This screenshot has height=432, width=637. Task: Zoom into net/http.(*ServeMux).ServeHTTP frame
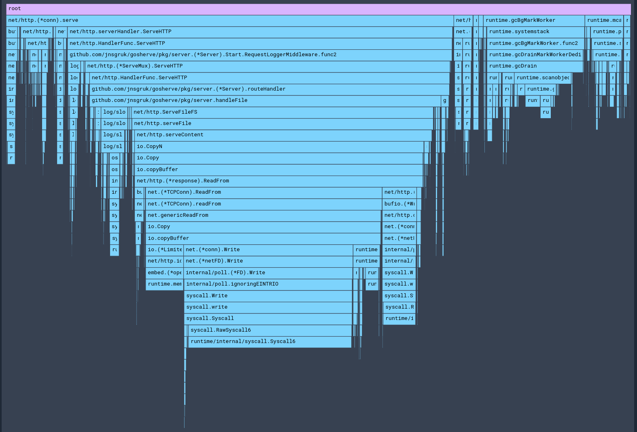[x=267, y=66]
